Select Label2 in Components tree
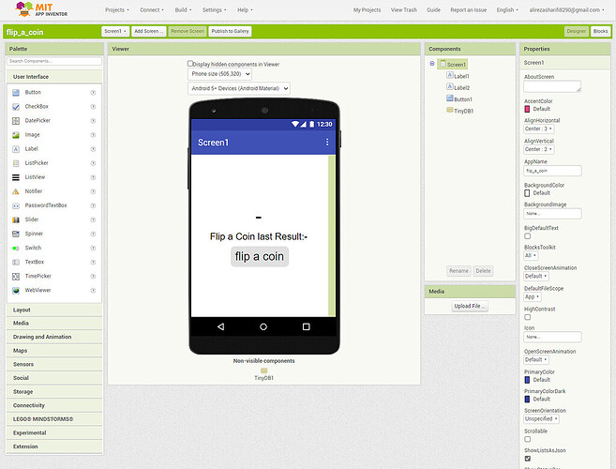616x469 pixels. pyautogui.click(x=458, y=87)
